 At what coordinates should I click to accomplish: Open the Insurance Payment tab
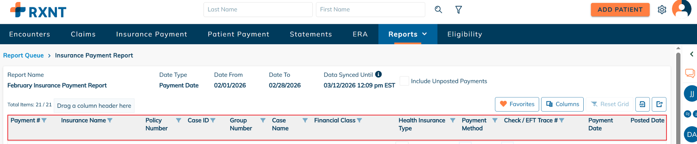(151, 34)
